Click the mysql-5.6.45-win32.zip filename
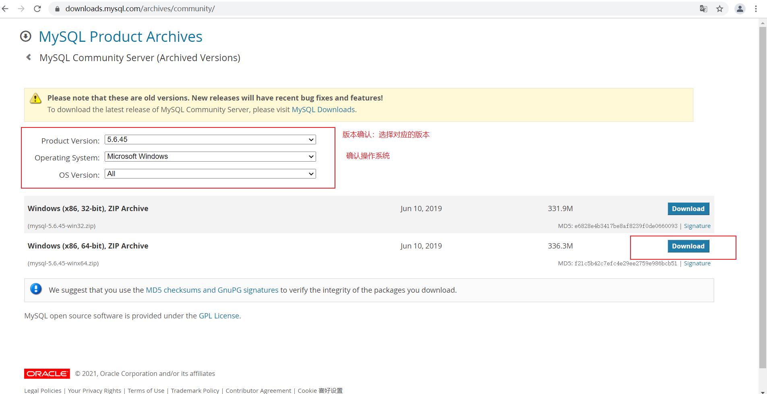 [62, 226]
